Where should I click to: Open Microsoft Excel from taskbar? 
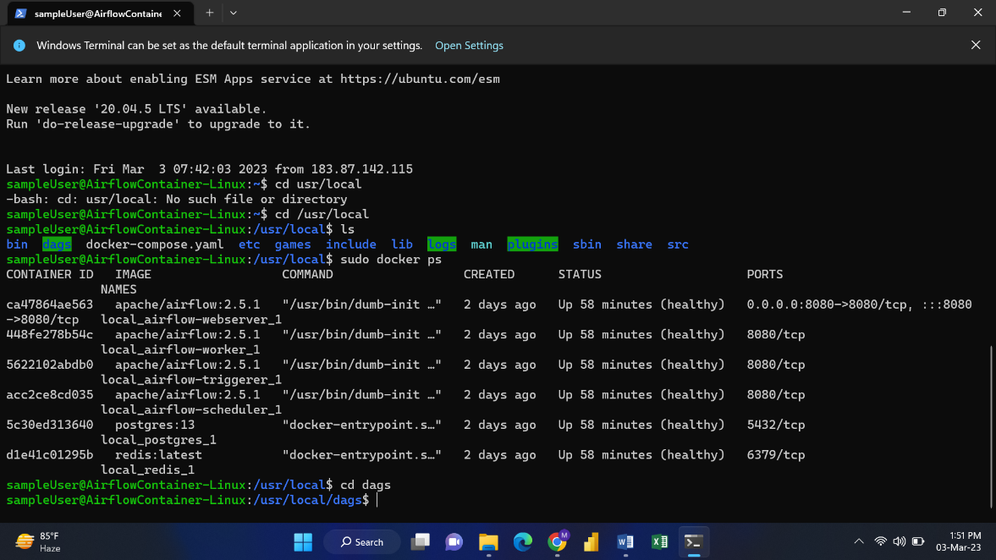click(660, 541)
